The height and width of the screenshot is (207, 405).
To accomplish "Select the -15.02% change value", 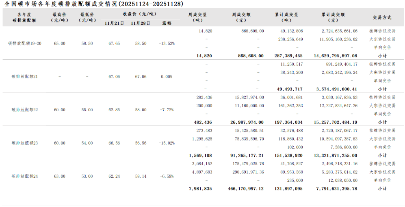I will tap(167, 143).
